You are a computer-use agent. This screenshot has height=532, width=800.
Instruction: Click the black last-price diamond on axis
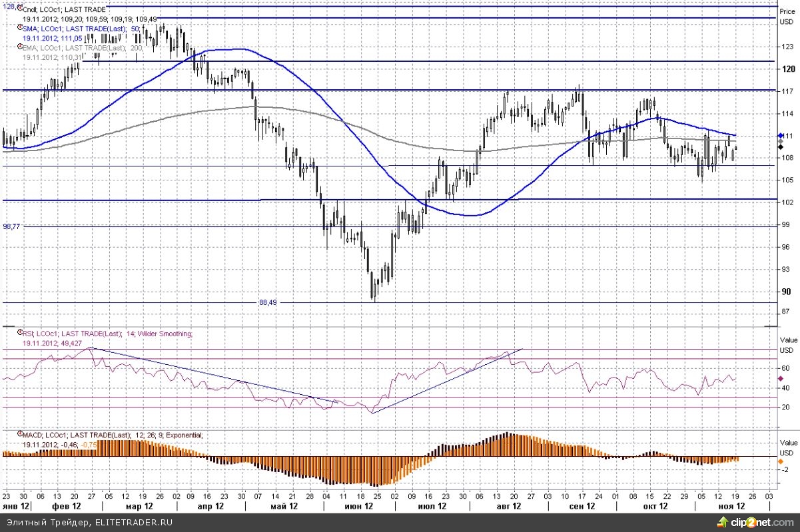pyautogui.click(x=781, y=146)
